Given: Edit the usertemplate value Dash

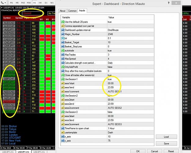Looking at the screenshot, I should [130, 133].
